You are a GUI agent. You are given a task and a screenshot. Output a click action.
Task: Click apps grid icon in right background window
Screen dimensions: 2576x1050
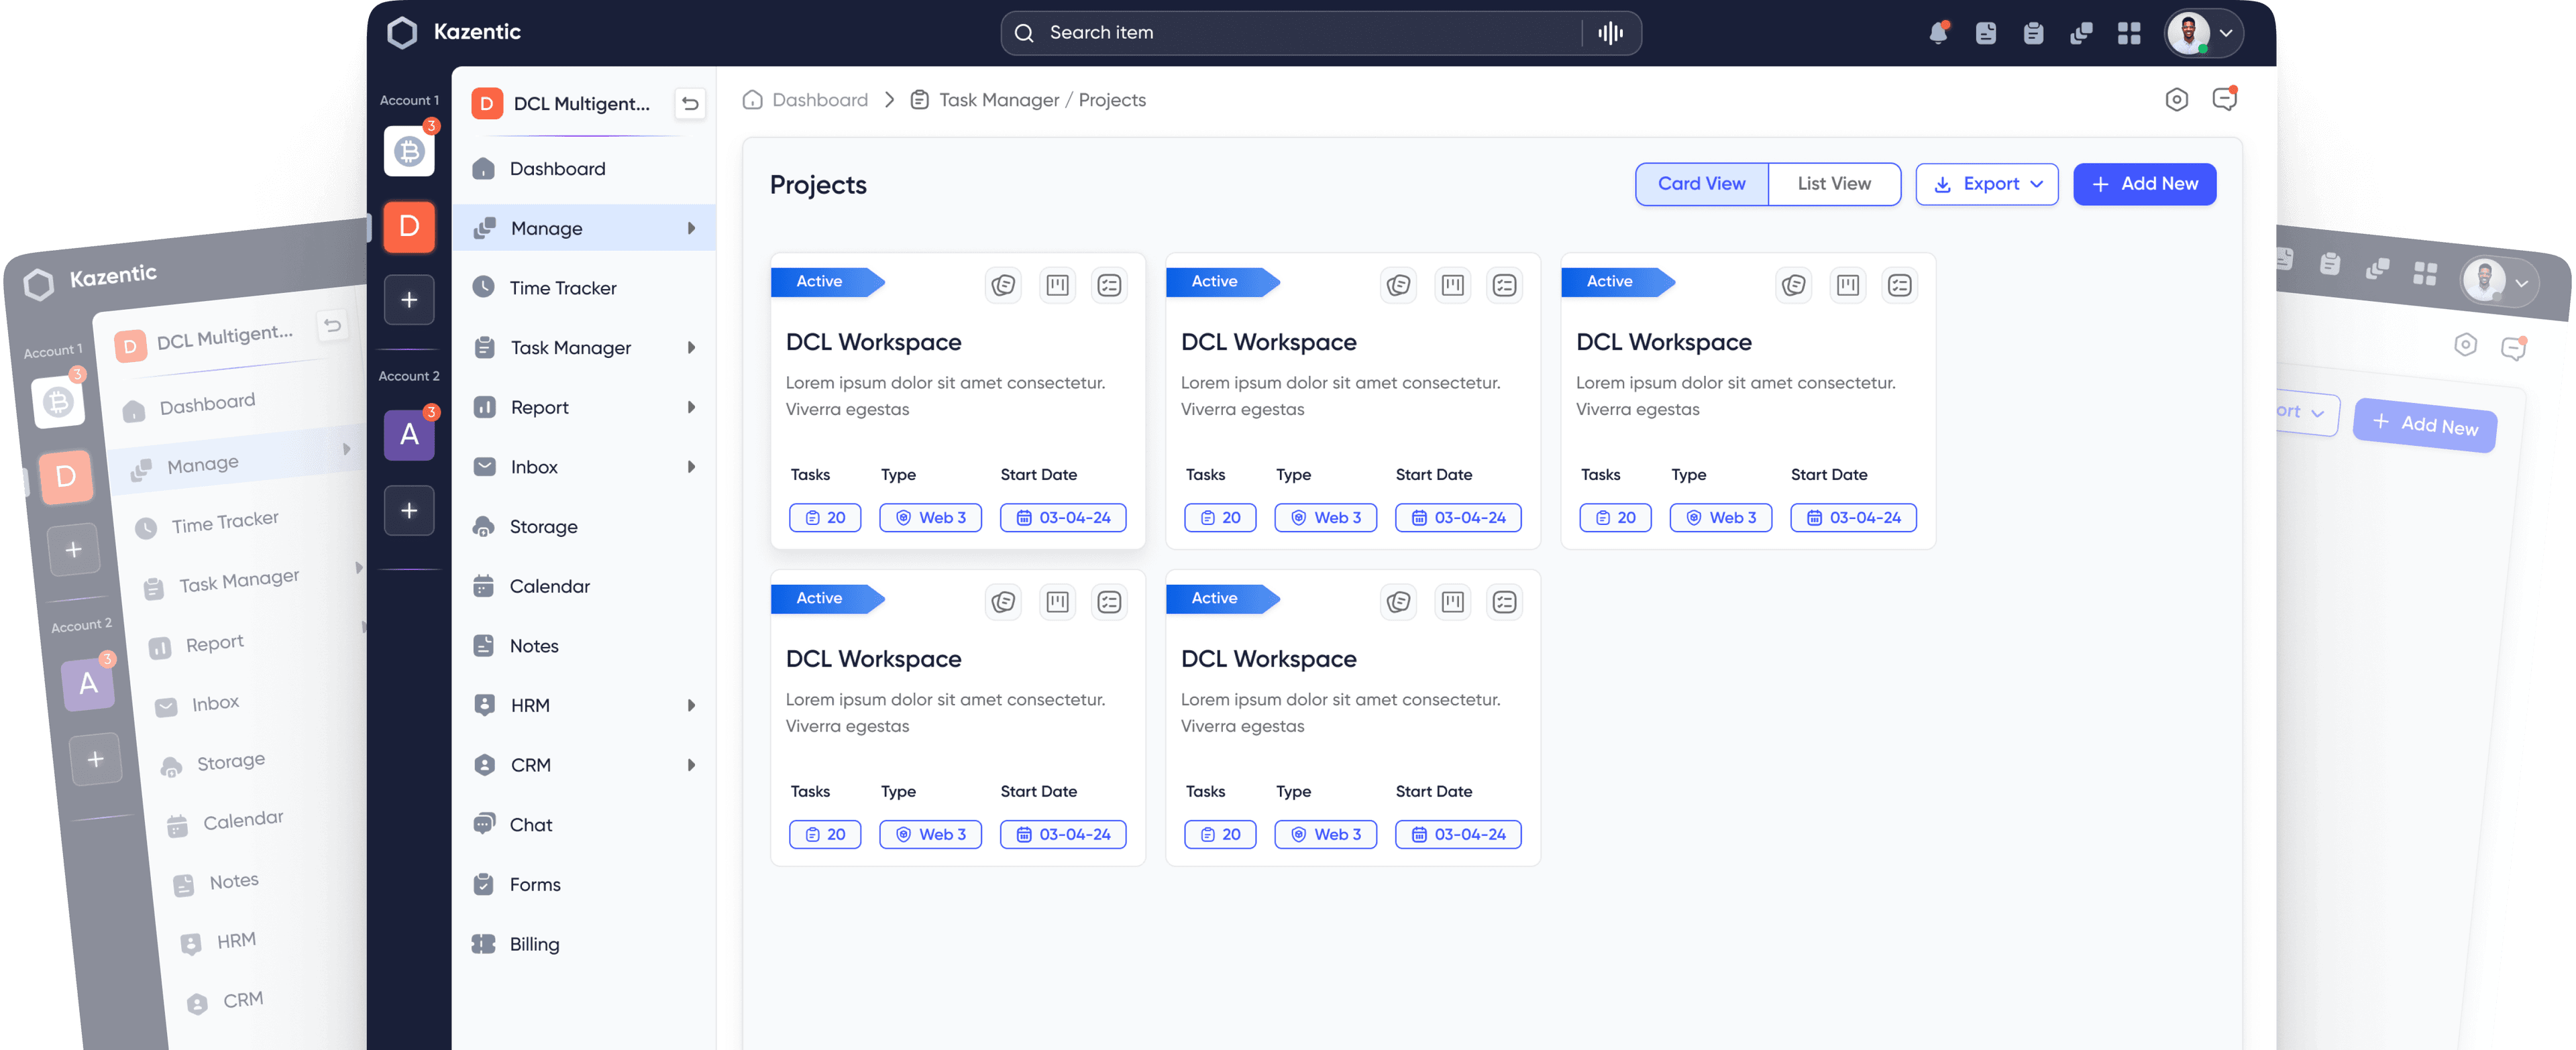coord(2424,273)
